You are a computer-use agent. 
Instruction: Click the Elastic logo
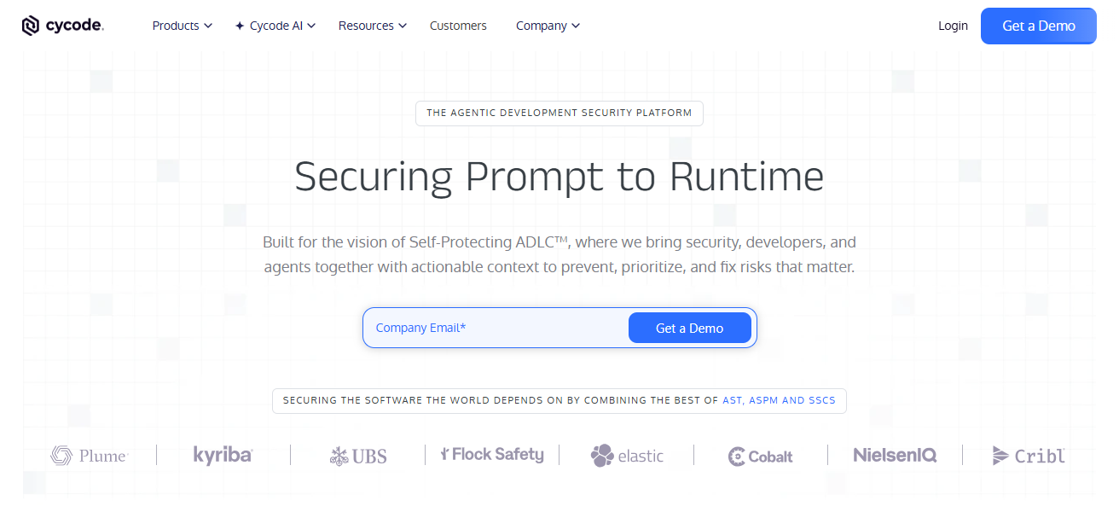click(x=627, y=456)
